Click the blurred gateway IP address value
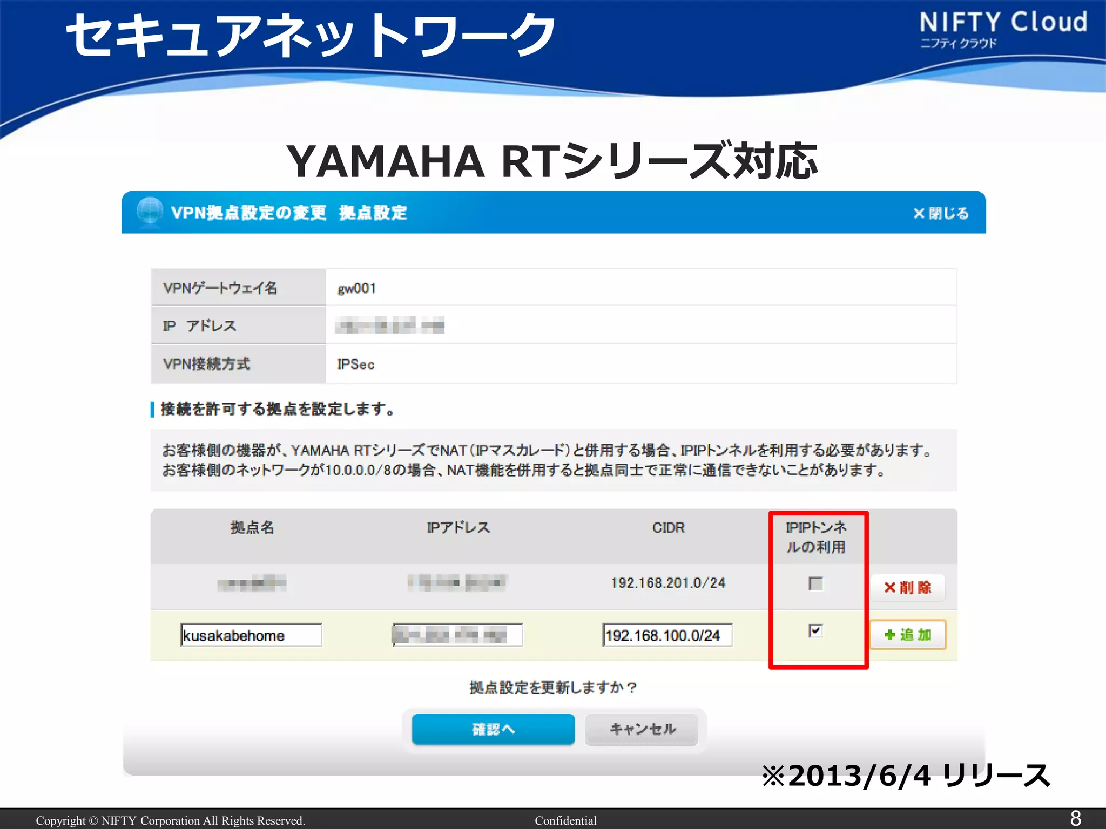The width and height of the screenshot is (1106, 829). click(389, 325)
